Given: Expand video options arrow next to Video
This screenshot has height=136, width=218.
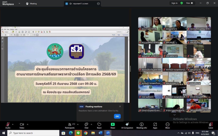Looking at the screenshot, I should tap(27, 124).
